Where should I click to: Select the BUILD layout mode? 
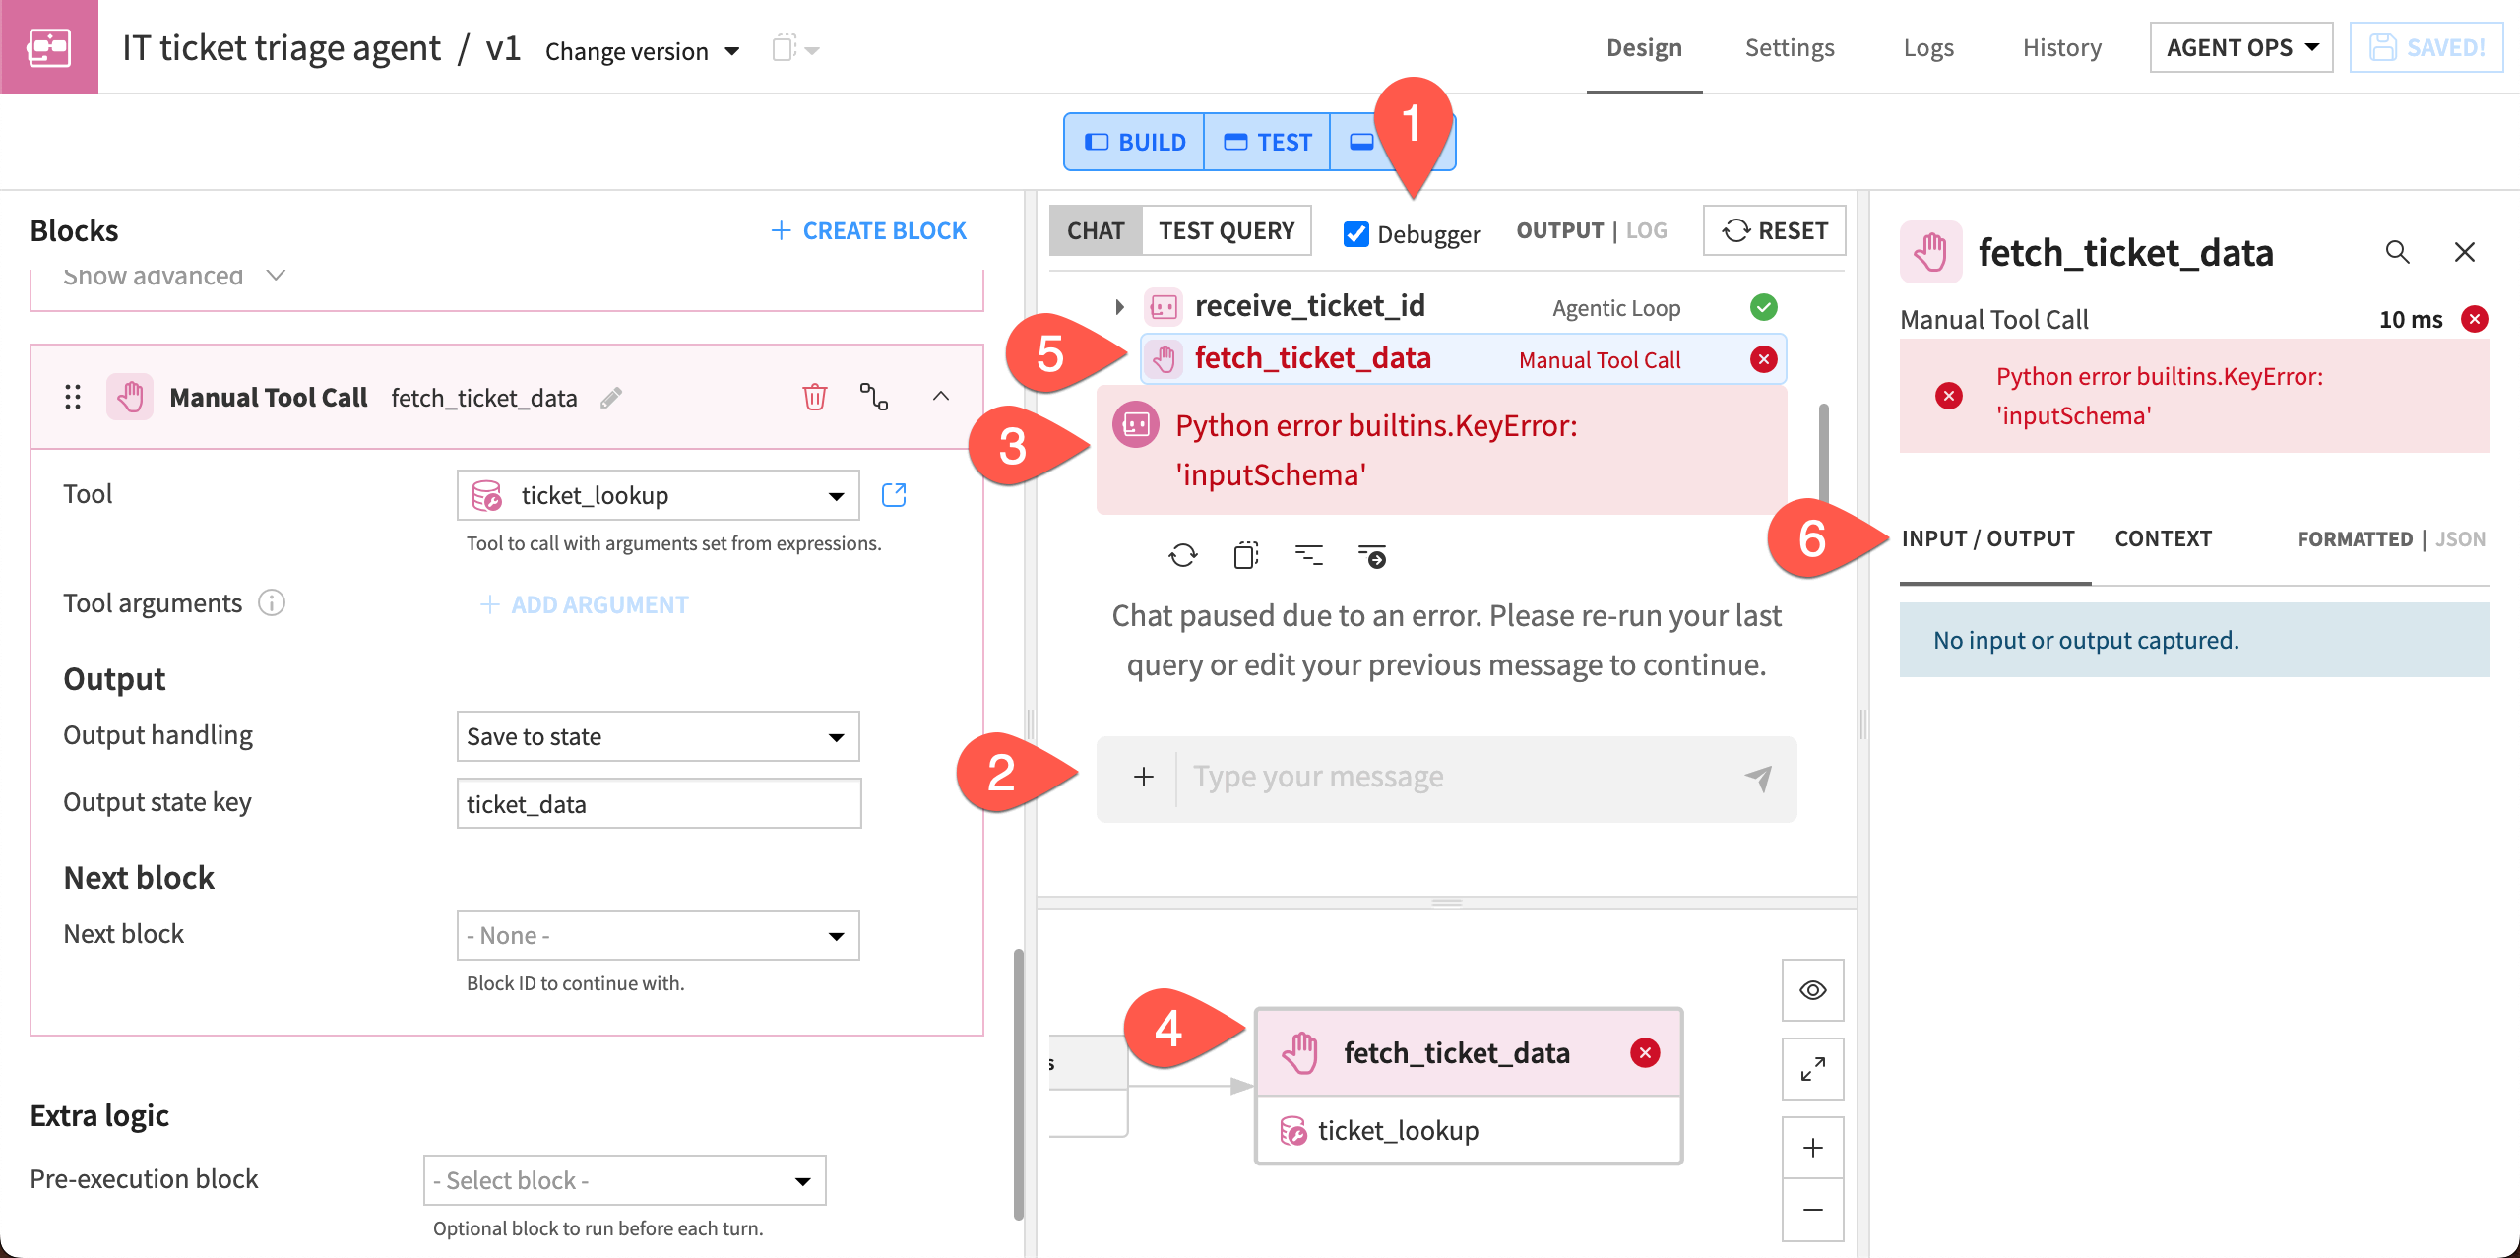pyautogui.click(x=1135, y=142)
